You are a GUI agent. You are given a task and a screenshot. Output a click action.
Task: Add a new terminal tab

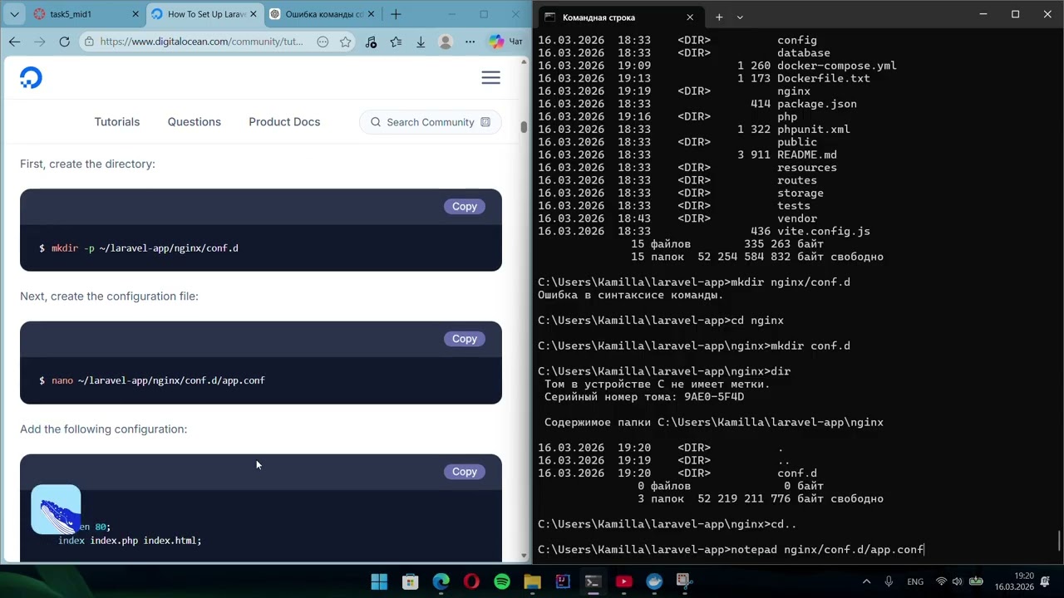tap(719, 17)
